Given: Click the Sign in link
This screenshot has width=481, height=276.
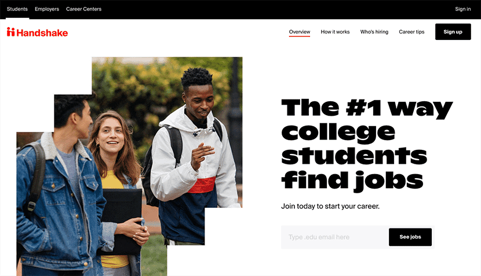Looking at the screenshot, I should [463, 9].
